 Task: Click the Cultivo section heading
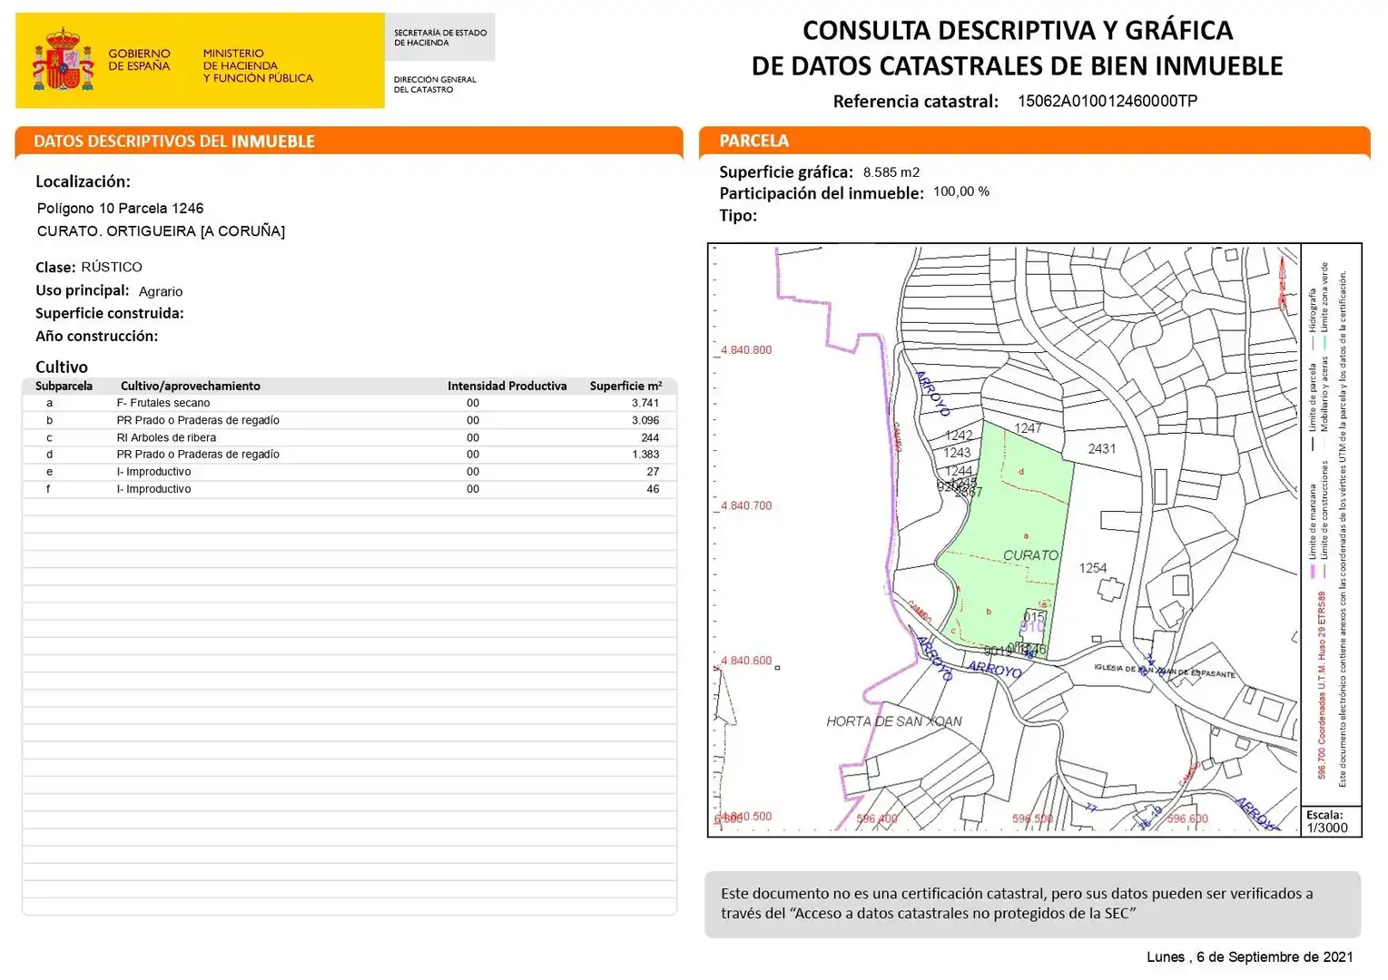tap(62, 367)
